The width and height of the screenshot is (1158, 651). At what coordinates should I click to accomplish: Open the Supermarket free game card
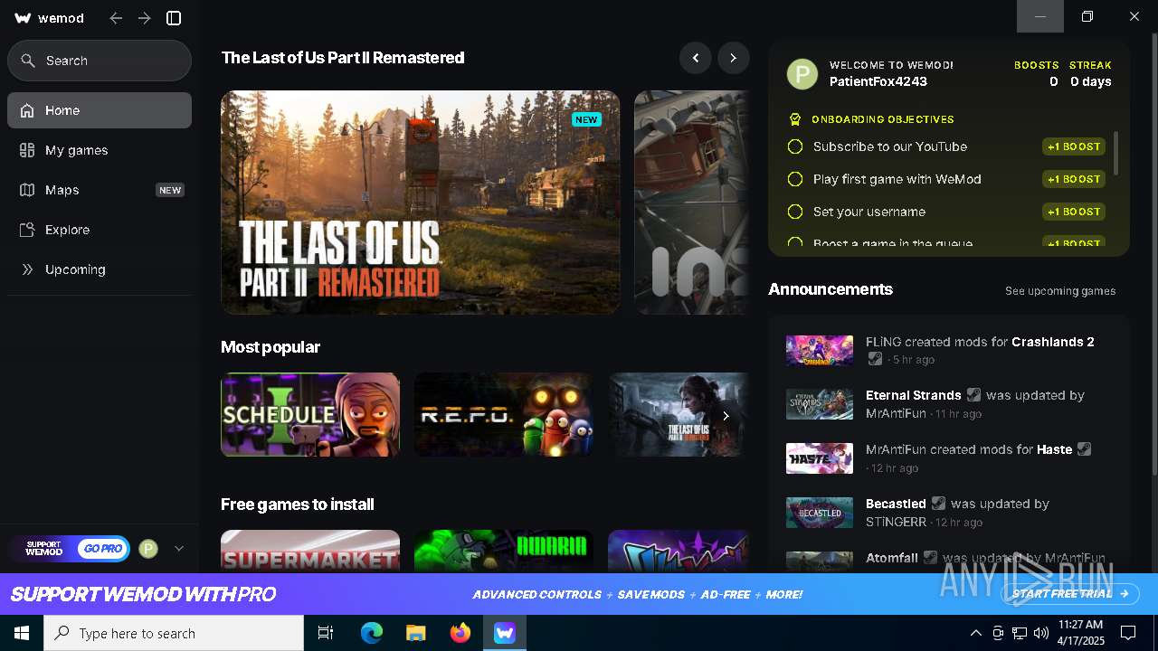point(310,551)
